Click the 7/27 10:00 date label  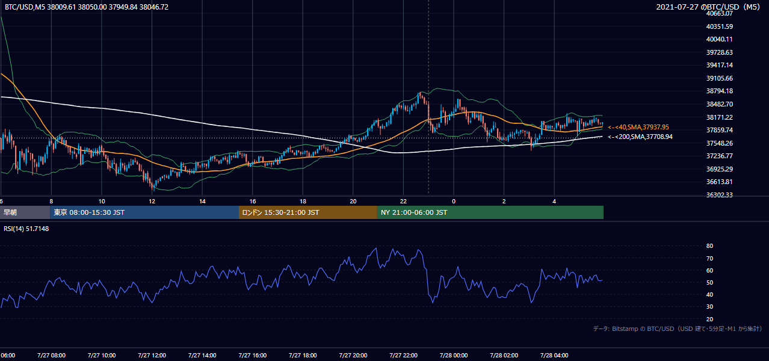point(102,355)
